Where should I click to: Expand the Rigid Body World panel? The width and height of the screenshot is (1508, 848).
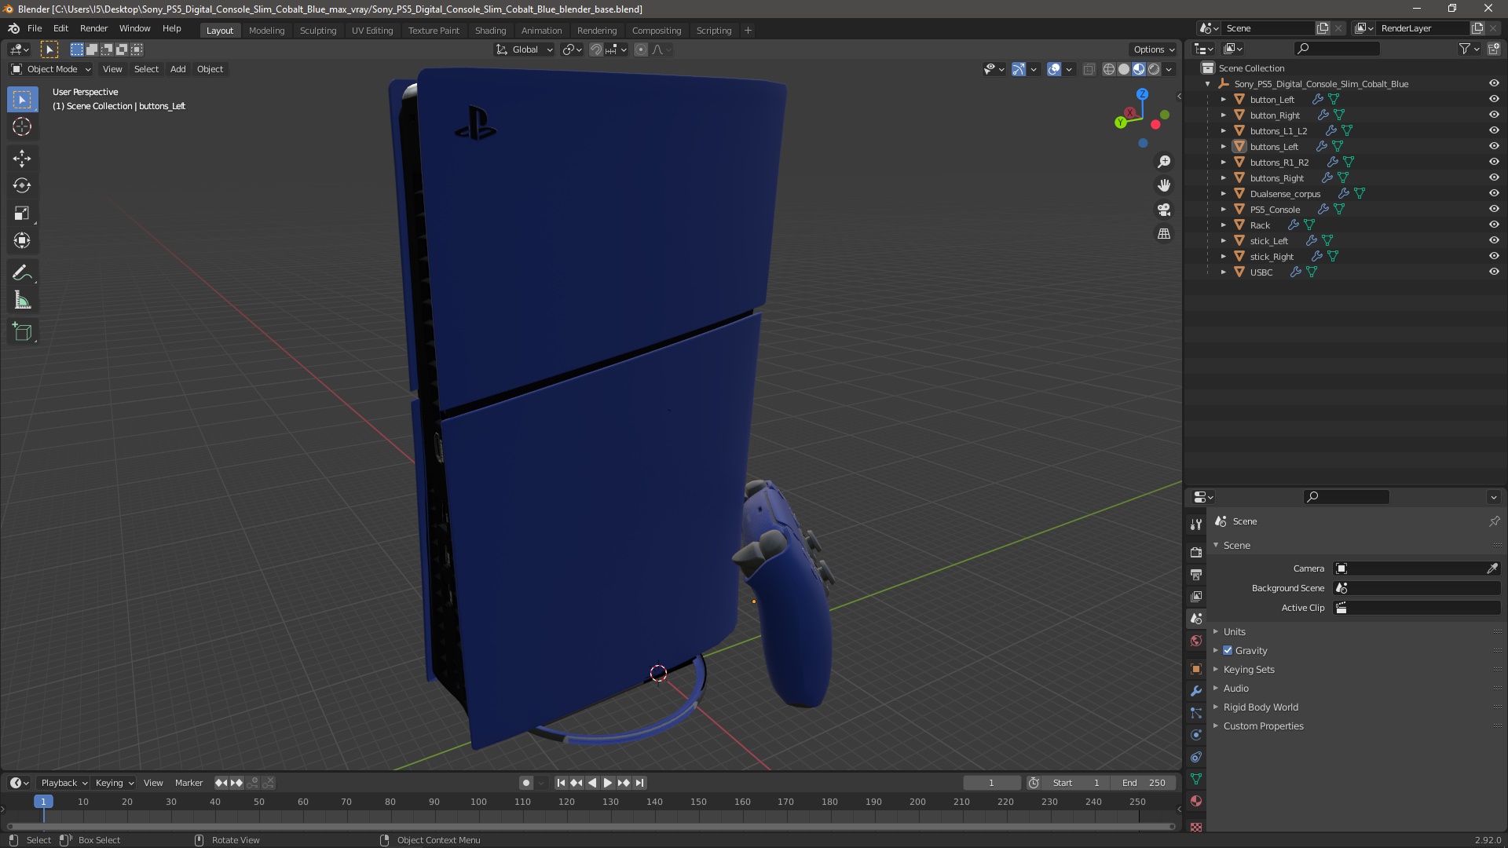1260,707
